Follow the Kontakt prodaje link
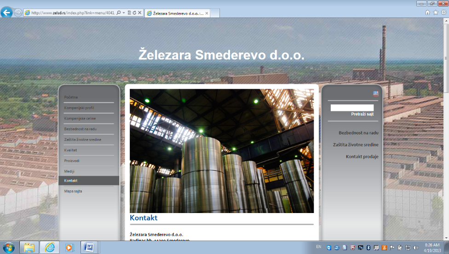 point(362,156)
